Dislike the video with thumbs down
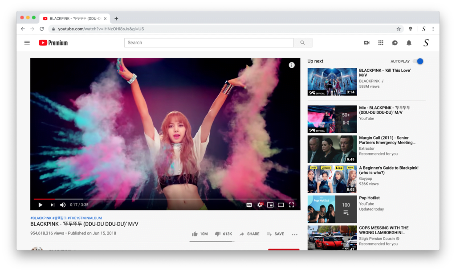 [224, 234]
